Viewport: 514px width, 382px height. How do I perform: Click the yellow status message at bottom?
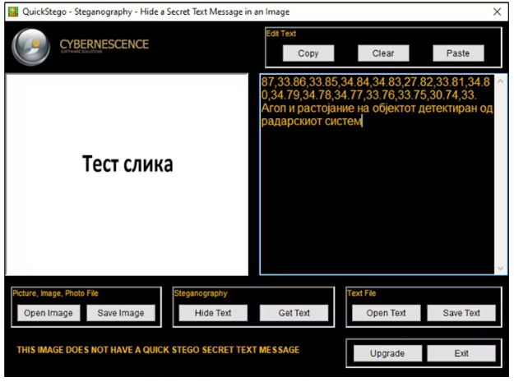pos(158,350)
